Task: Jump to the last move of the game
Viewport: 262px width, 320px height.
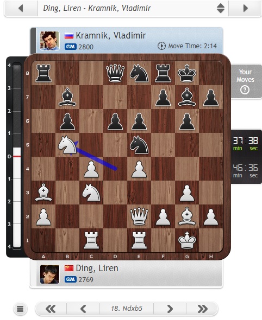Action: 202,309
